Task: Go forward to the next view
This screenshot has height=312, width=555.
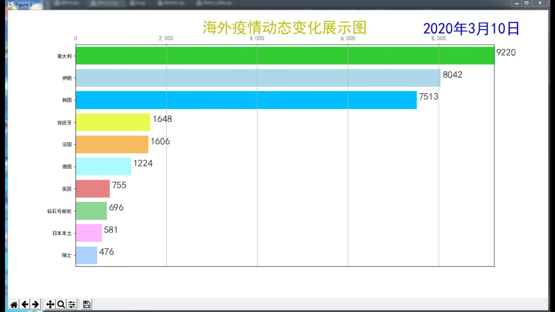Action: pos(36,304)
